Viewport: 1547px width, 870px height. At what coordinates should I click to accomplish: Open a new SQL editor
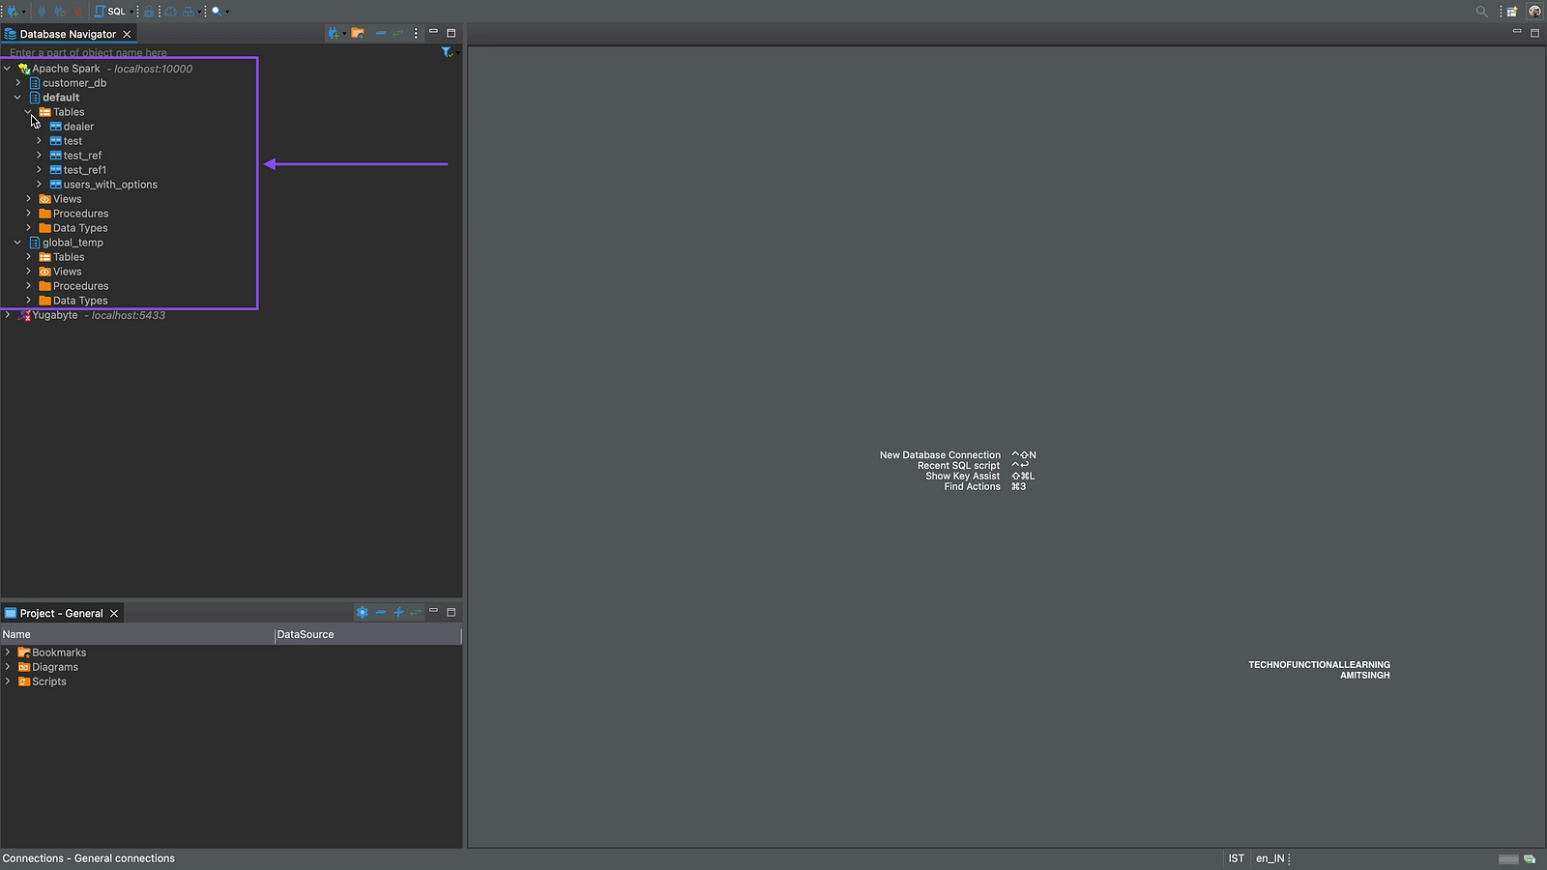point(110,12)
